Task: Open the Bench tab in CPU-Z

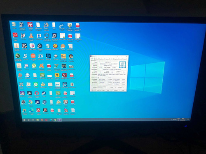Action: pos(120,59)
